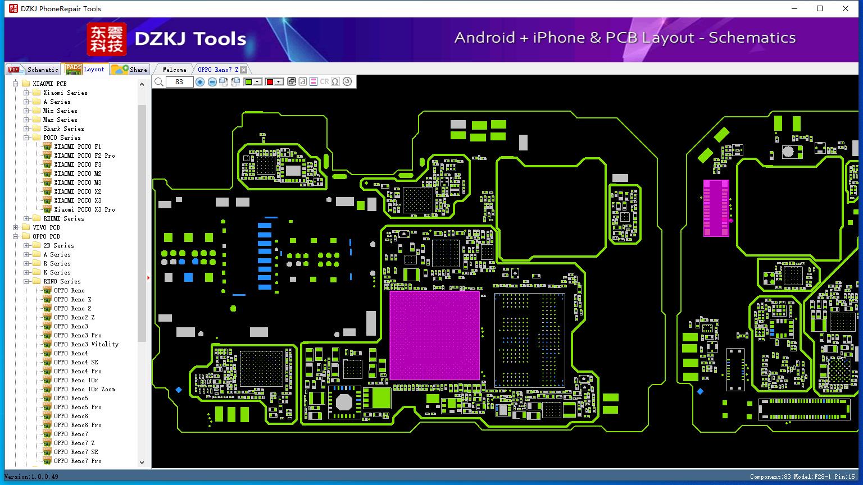This screenshot has height=485, width=863.
Task: Close the OPPO Reno7 Z tab
Action: (244, 70)
